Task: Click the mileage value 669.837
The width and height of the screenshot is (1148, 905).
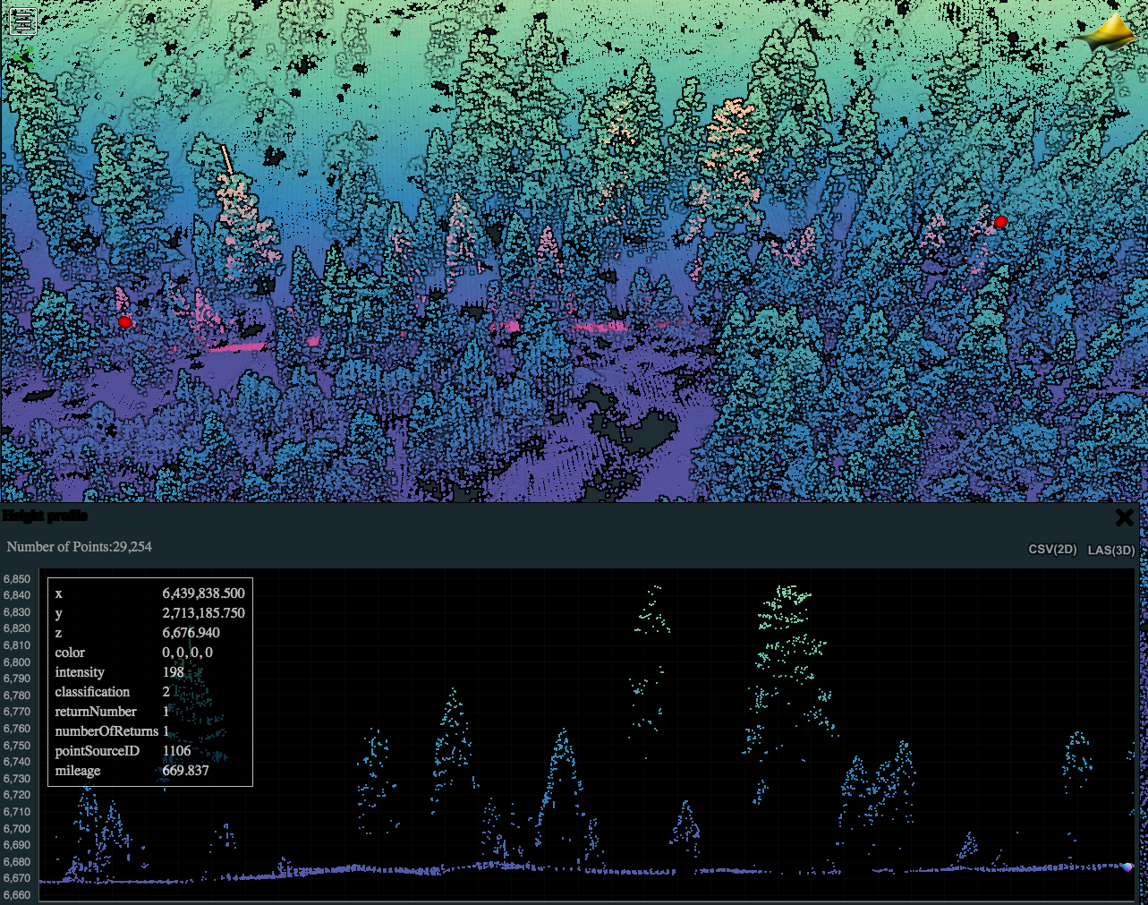Action: pos(185,771)
